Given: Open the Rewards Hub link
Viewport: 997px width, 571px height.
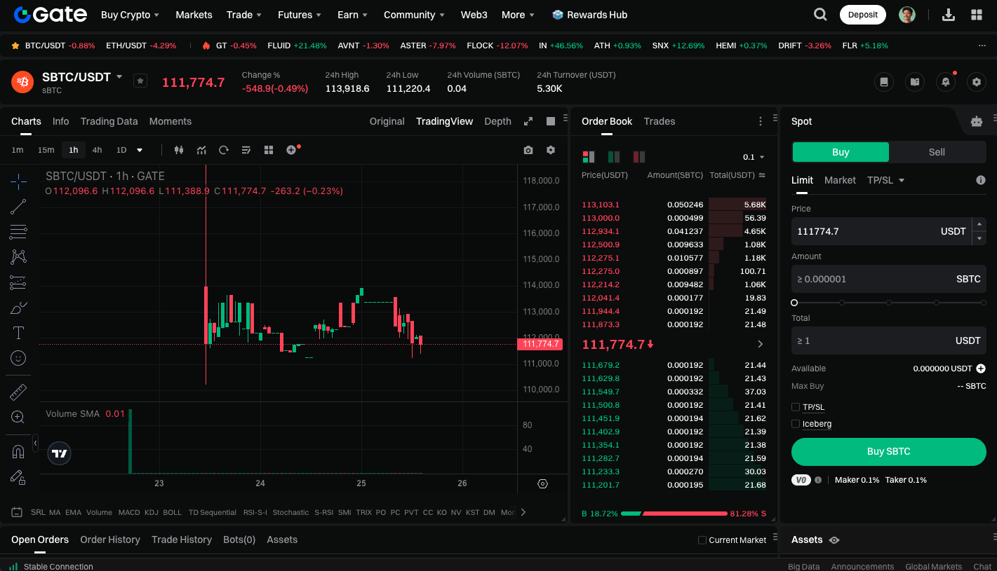Looking at the screenshot, I should click(x=589, y=15).
